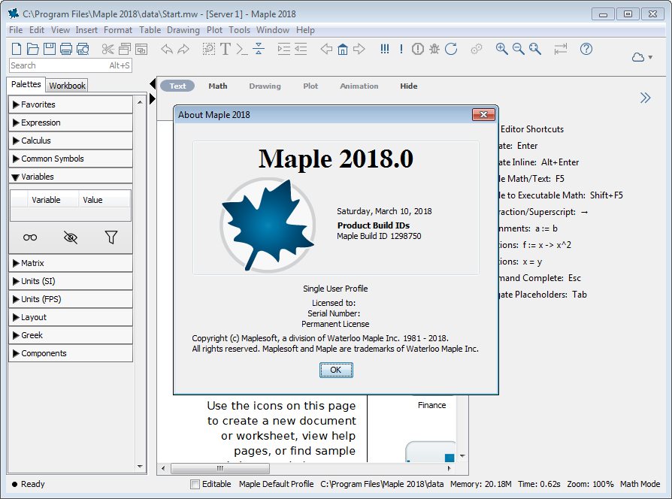Undo the last action with the left curved arrow
Screen dimensions: 672x499
coord(166,49)
